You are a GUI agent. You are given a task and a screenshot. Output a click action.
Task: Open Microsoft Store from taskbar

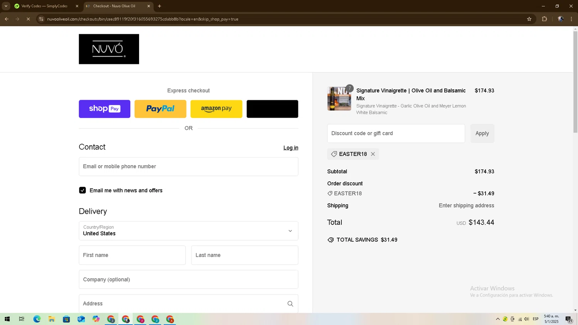pyautogui.click(x=66, y=319)
